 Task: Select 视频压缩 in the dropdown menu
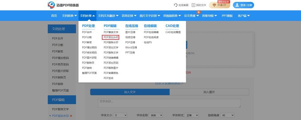pos(130,37)
